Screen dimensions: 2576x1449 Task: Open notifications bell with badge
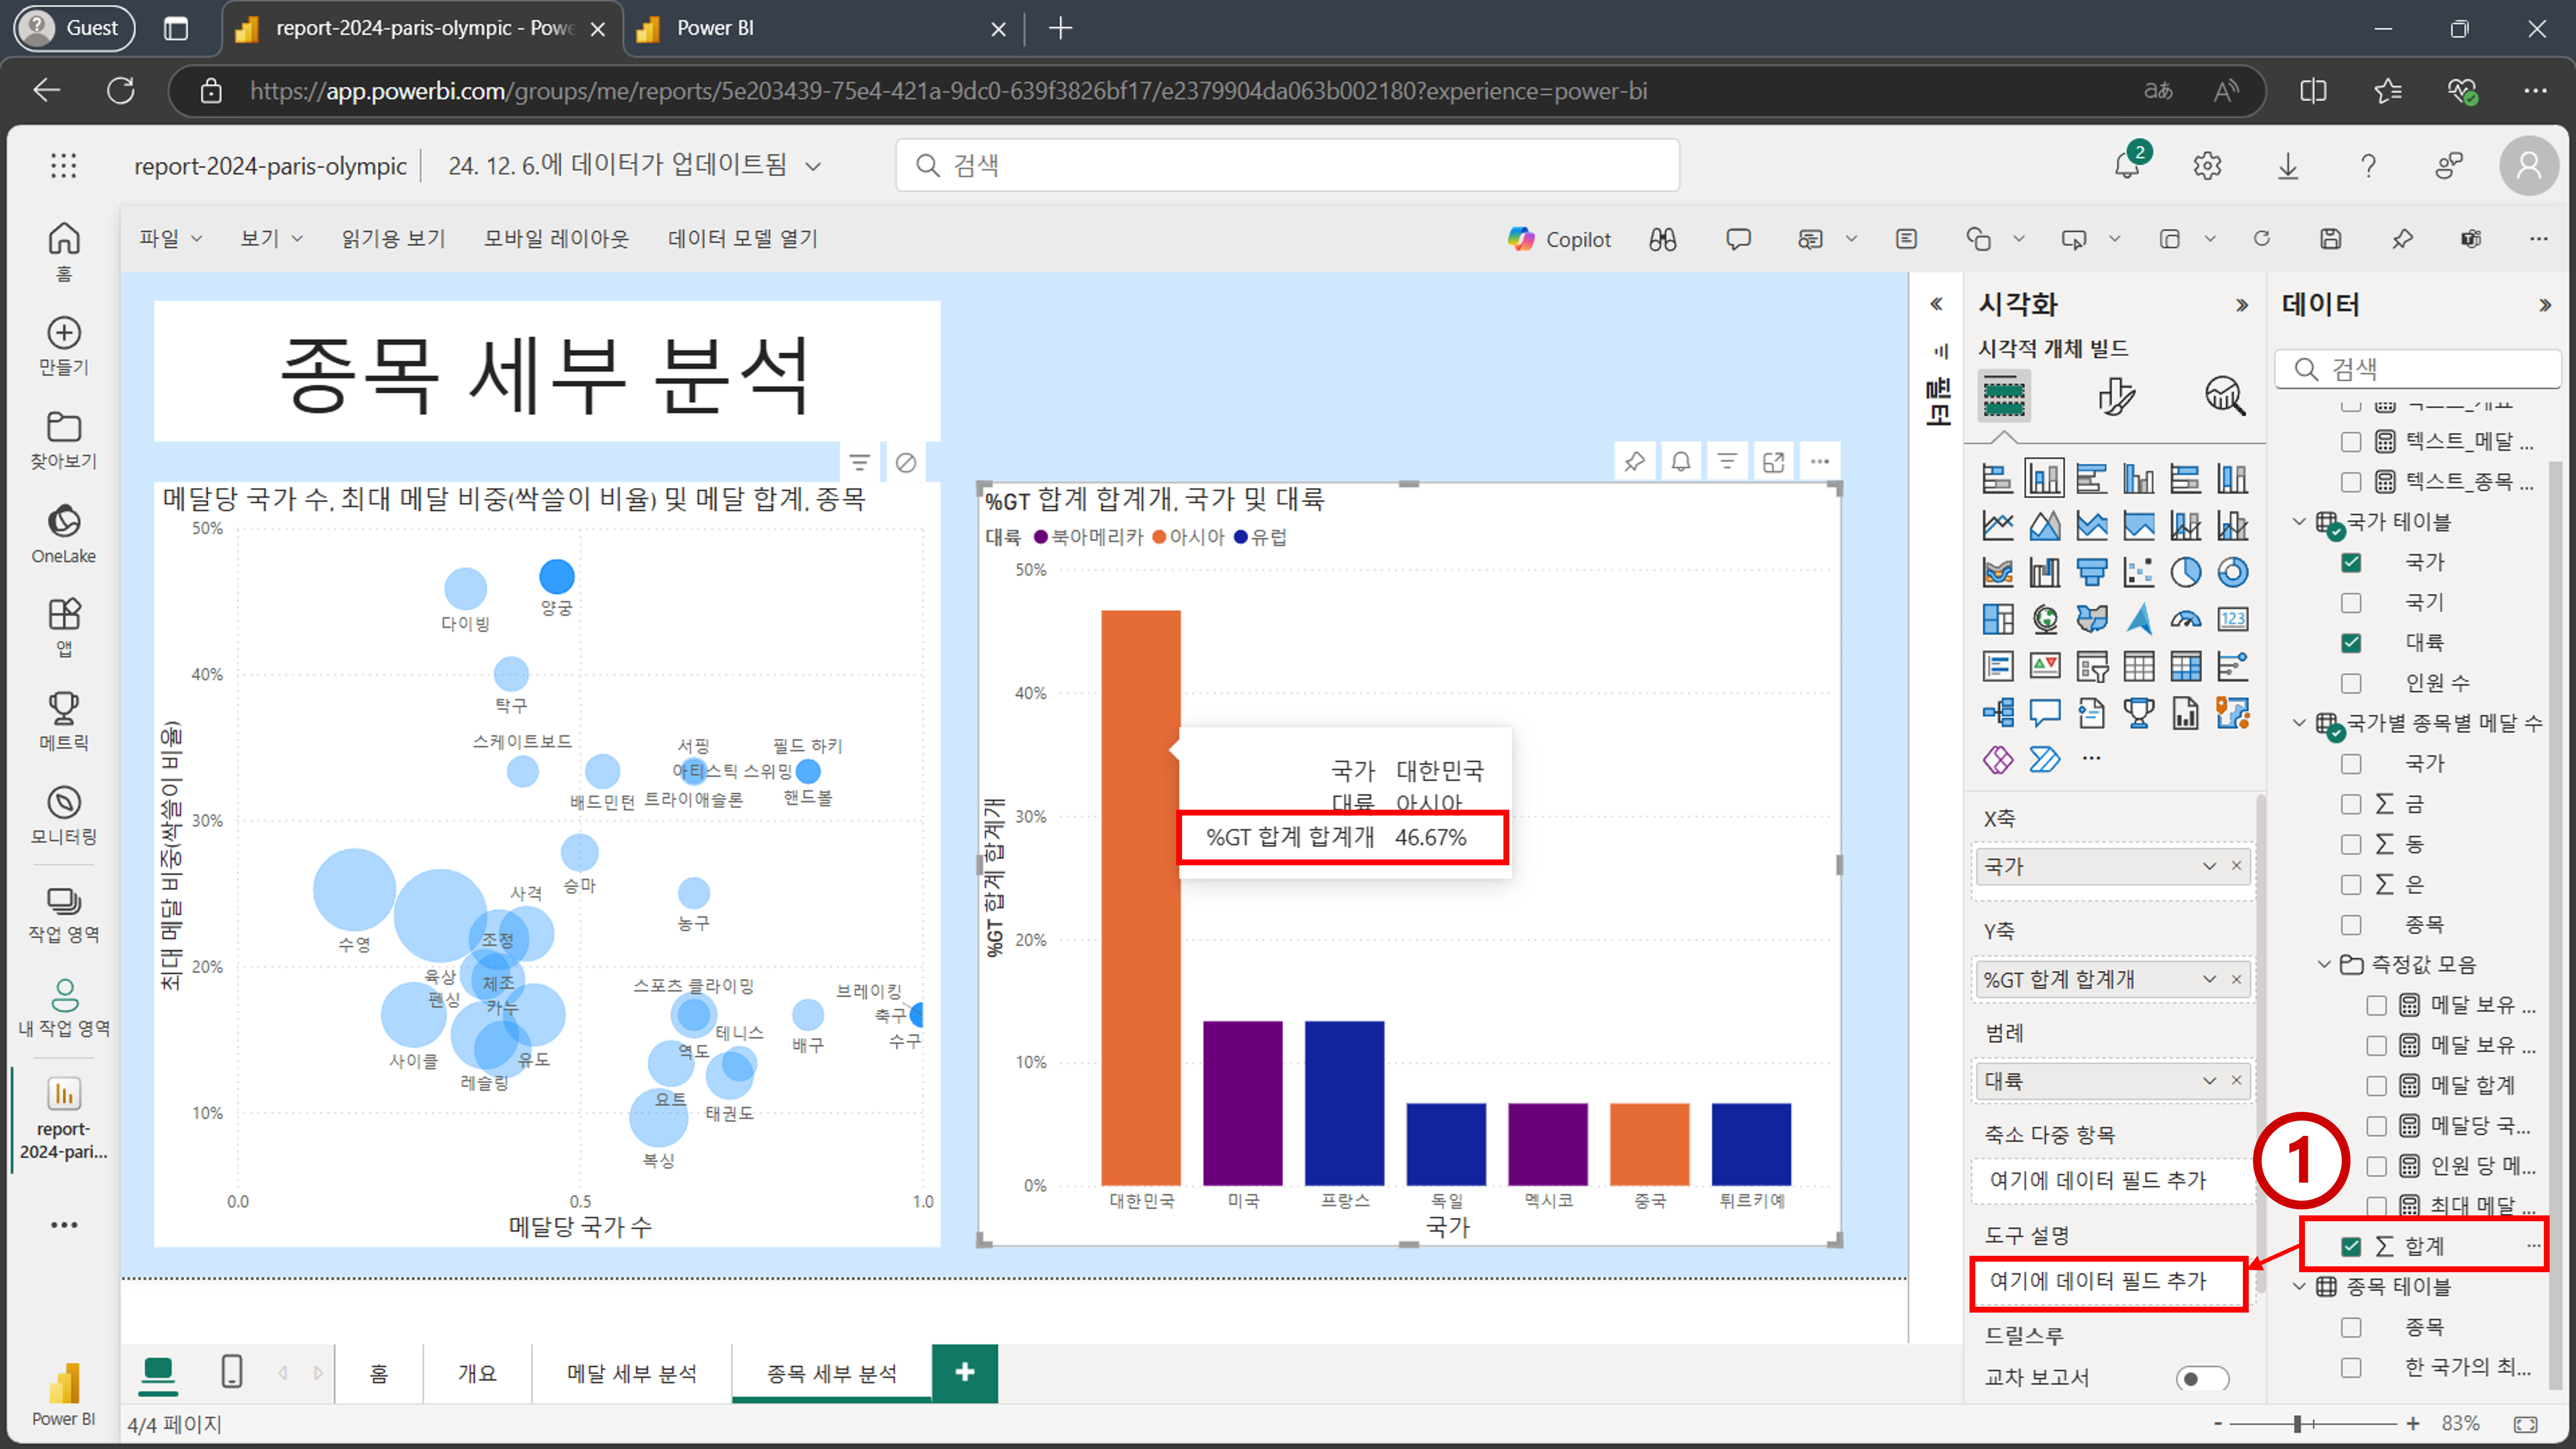pyautogui.click(x=2128, y=165)
